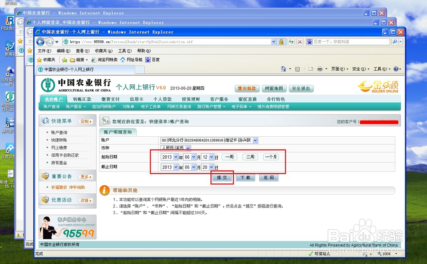Open the 网址导航 bookmark

(x=132, y=60)
